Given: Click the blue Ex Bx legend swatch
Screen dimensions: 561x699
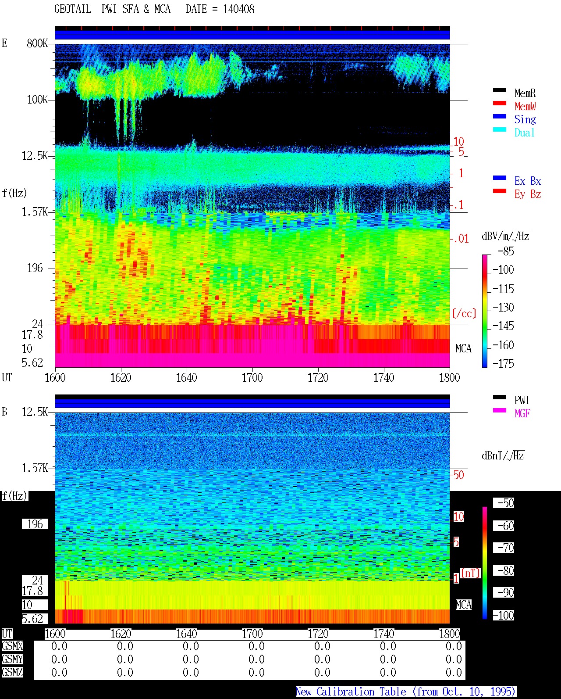Looking at the screenshot, I should [499, 178].
